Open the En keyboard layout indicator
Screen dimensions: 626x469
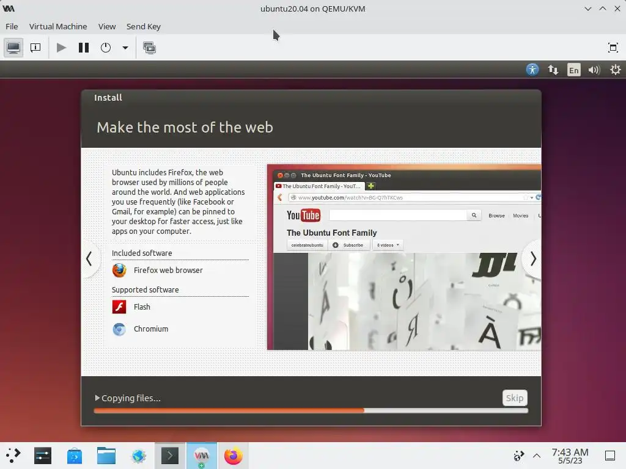(573, 70)
